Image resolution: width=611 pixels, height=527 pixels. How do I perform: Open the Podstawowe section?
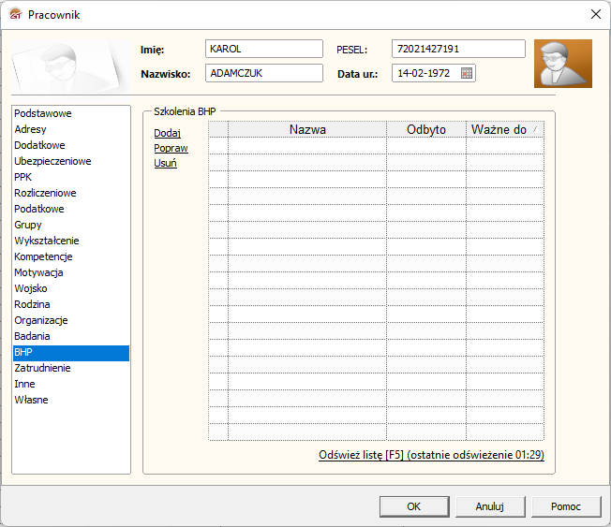pos(43,113)
